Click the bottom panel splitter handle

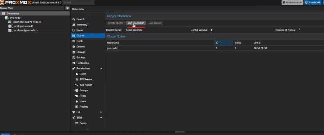click(180, 132)
